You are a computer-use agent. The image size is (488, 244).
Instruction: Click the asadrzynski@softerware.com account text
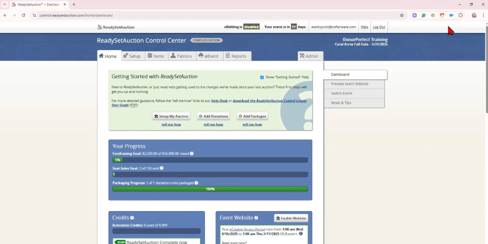pyautogui.click(x=333, y=27)
